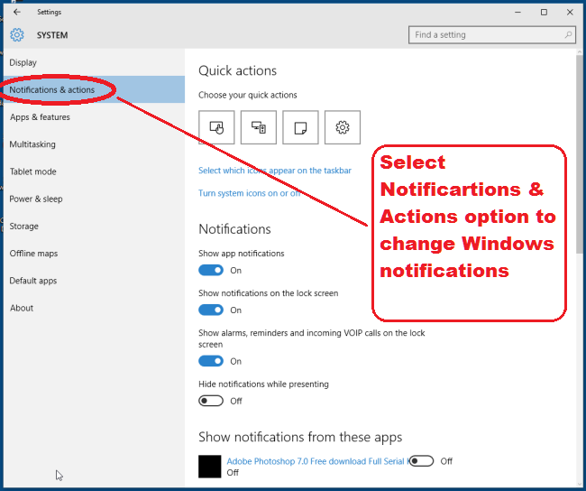Click the back arrow in Settings
This screenshot has height=491, width=586.
(17, 12)
